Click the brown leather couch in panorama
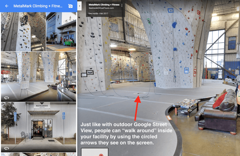Image resolution: width=240 pixels, height=156 pixels. tap(217, 112)
